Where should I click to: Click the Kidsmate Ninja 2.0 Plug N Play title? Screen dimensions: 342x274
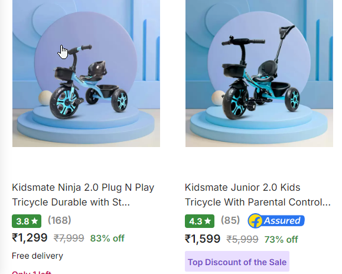coord(83,195)
